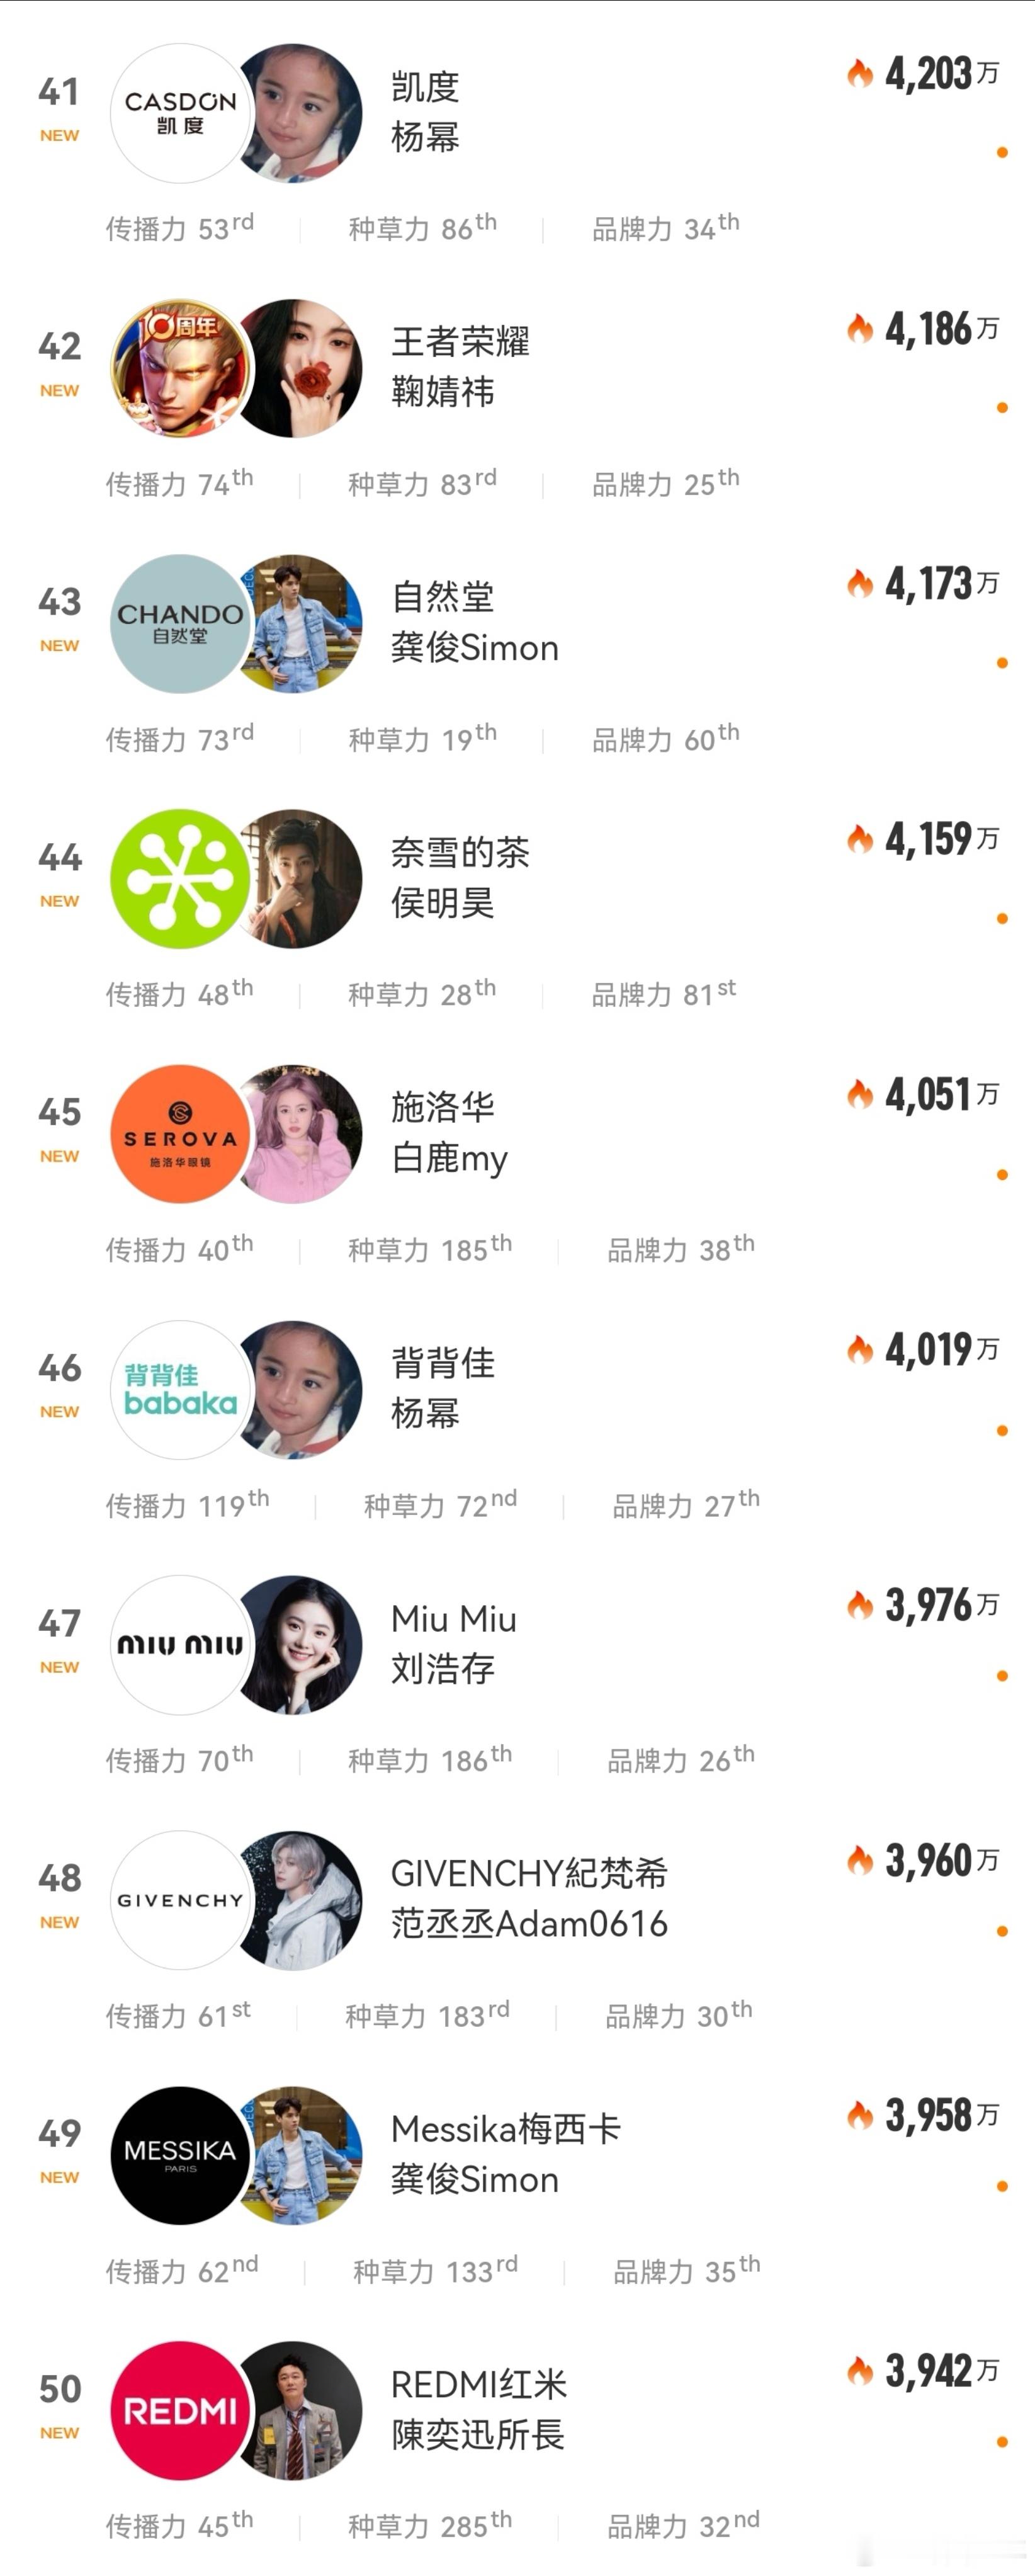Select the Miu Miu brand logo

pyautogui.click(x=180, y=1644)
